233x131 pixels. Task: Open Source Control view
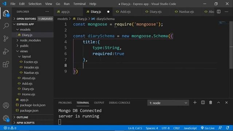click(6, 39)
